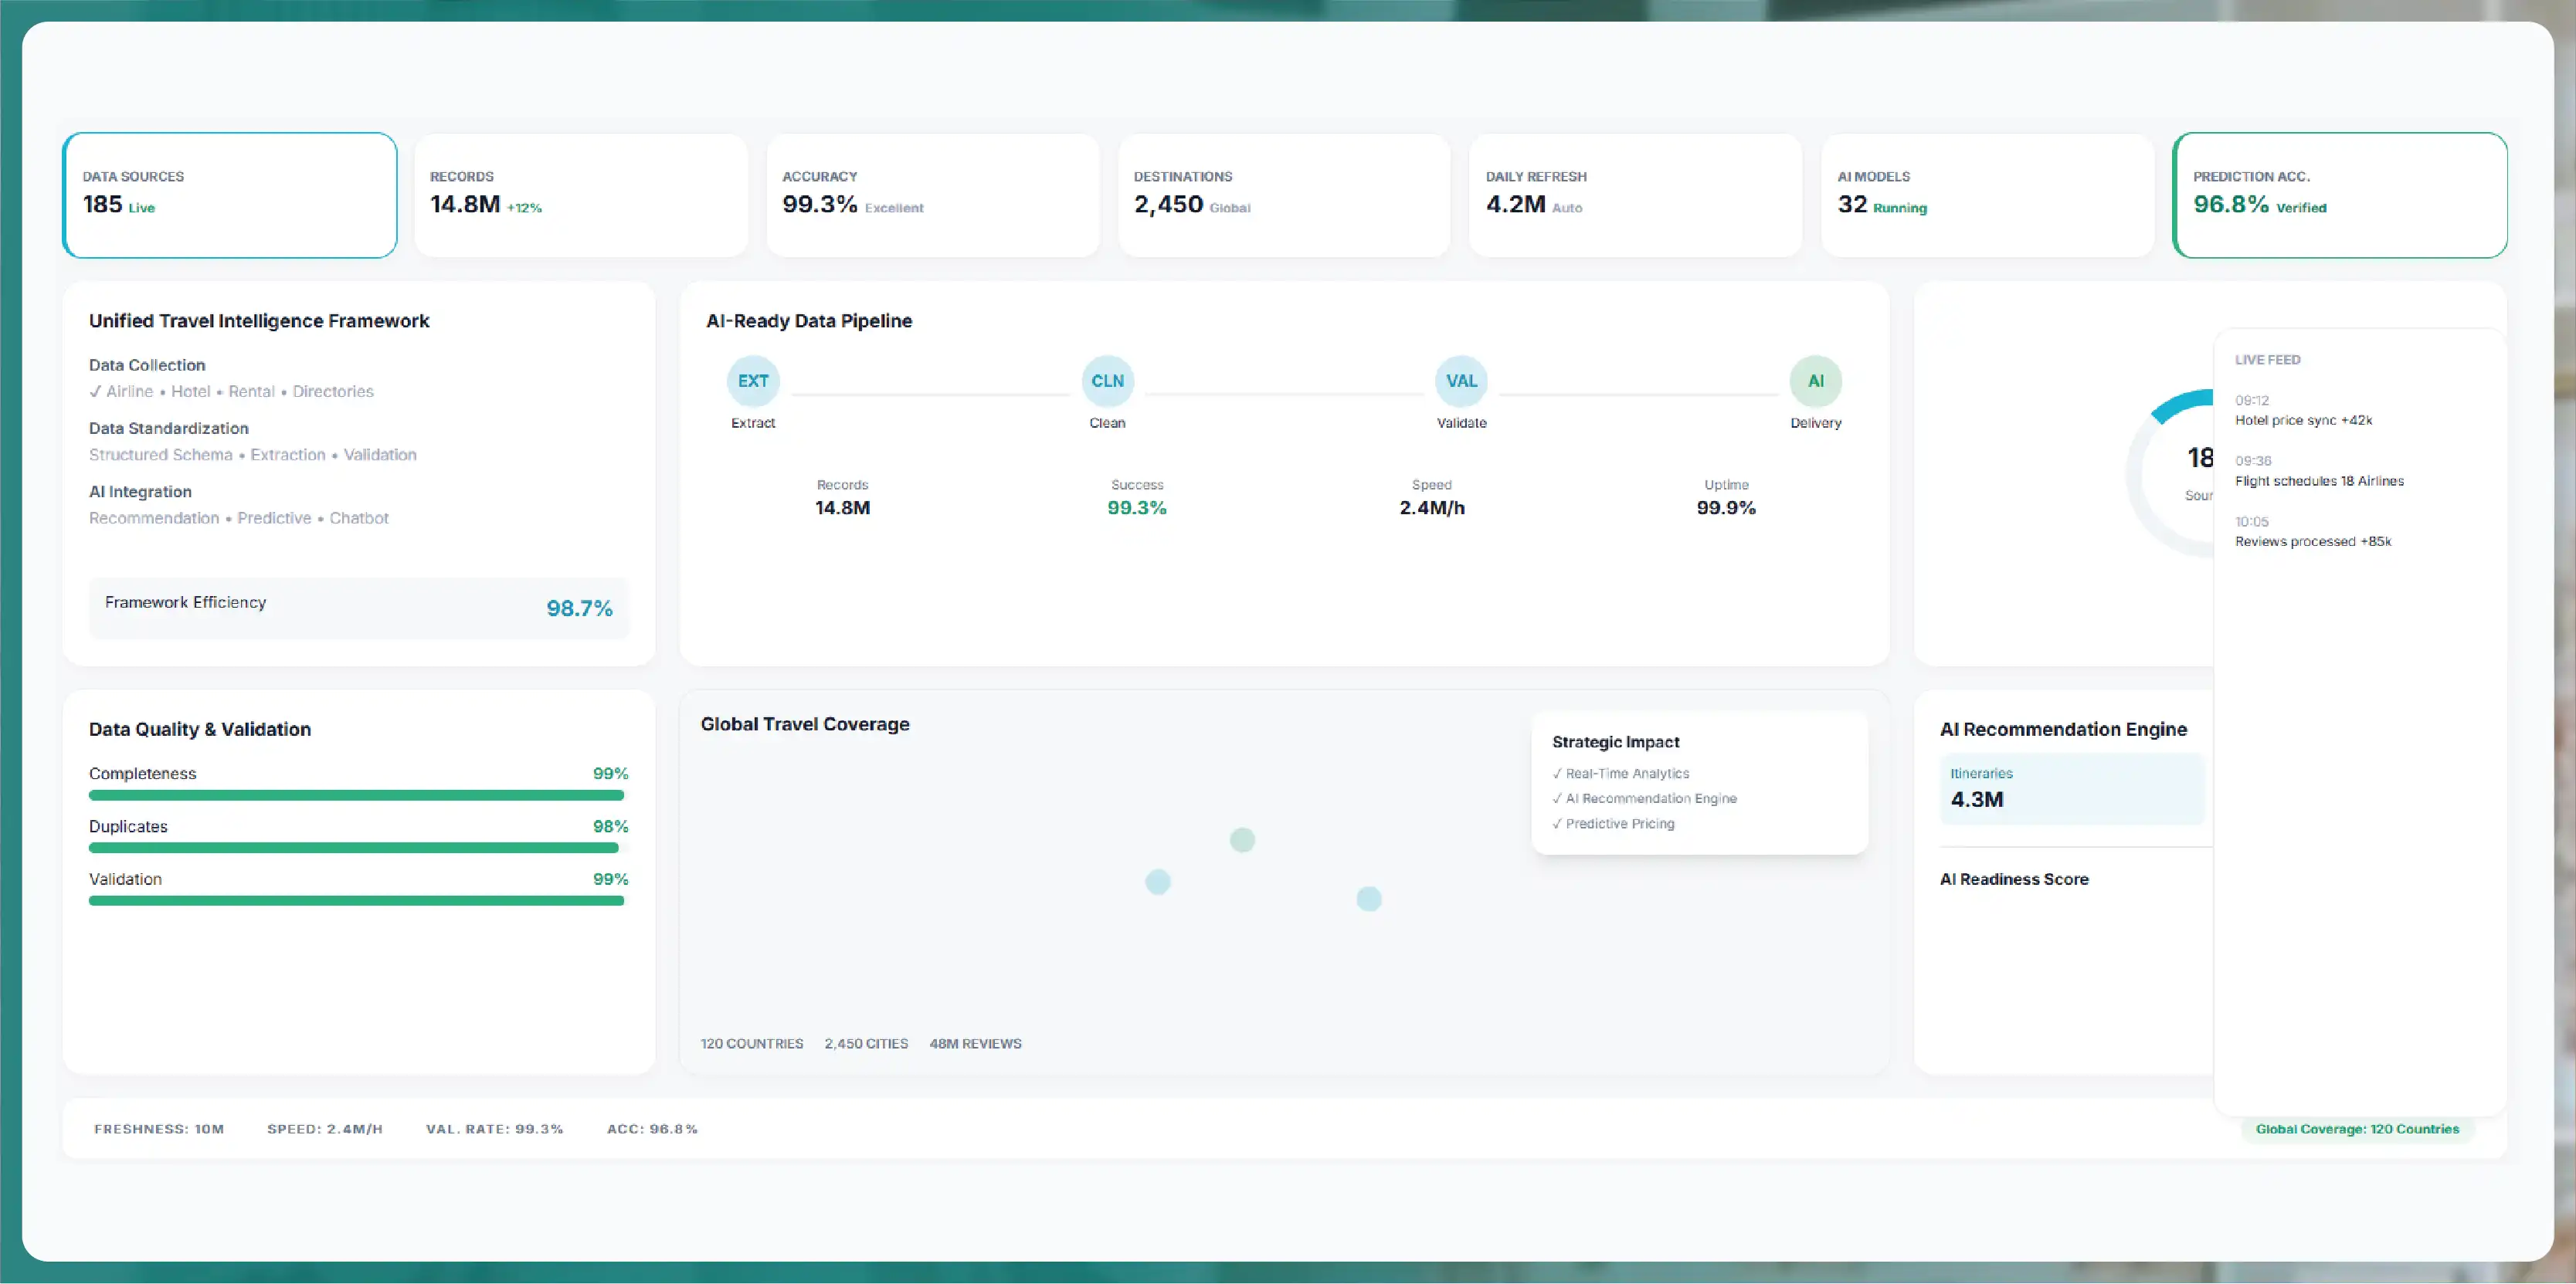Image resolution: width=2576 pixels, height=1284 pixels.
Task: Click the Records 14.8M stat card
Action: (581, 195)
